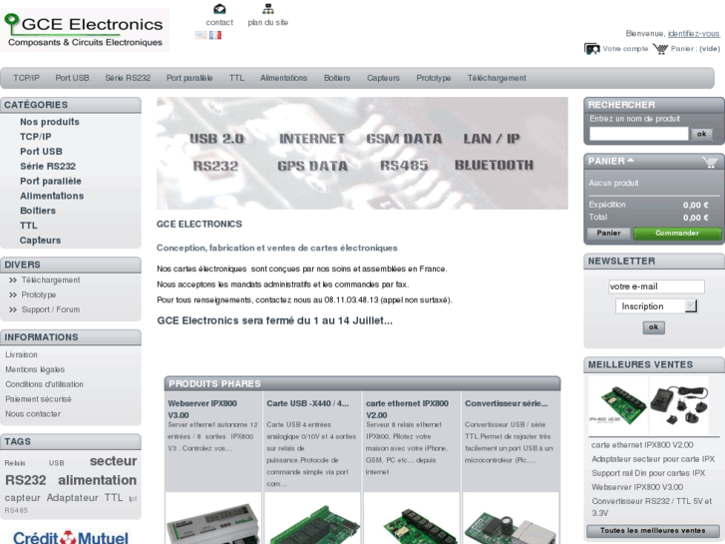Viewport: 725px width, 544px height.
Task: Open the Inscription dropdown in the newsletter
Action: tap(656, 306)
